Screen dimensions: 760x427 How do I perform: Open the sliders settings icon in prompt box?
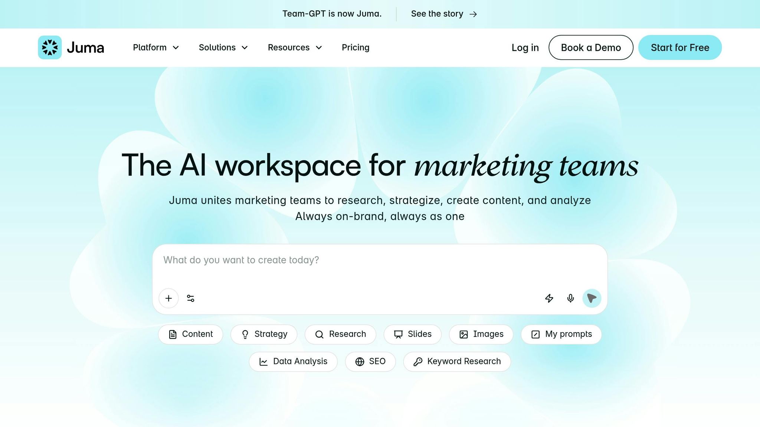pyautogui.click(x=190, y=298)
